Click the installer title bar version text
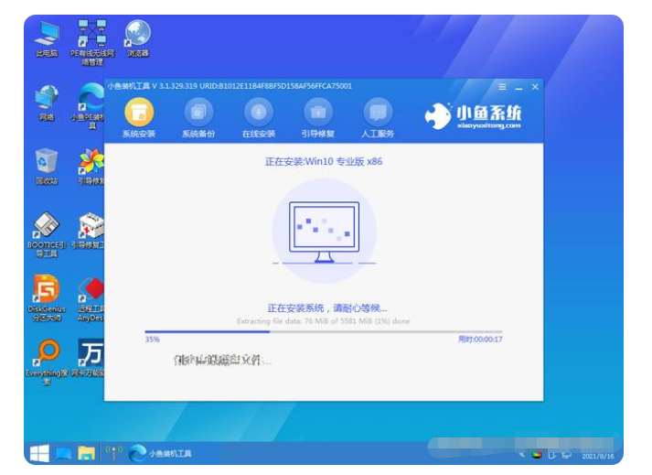This screenshot has height=475, width=652. pyautogui.click(x=230, y=86)
